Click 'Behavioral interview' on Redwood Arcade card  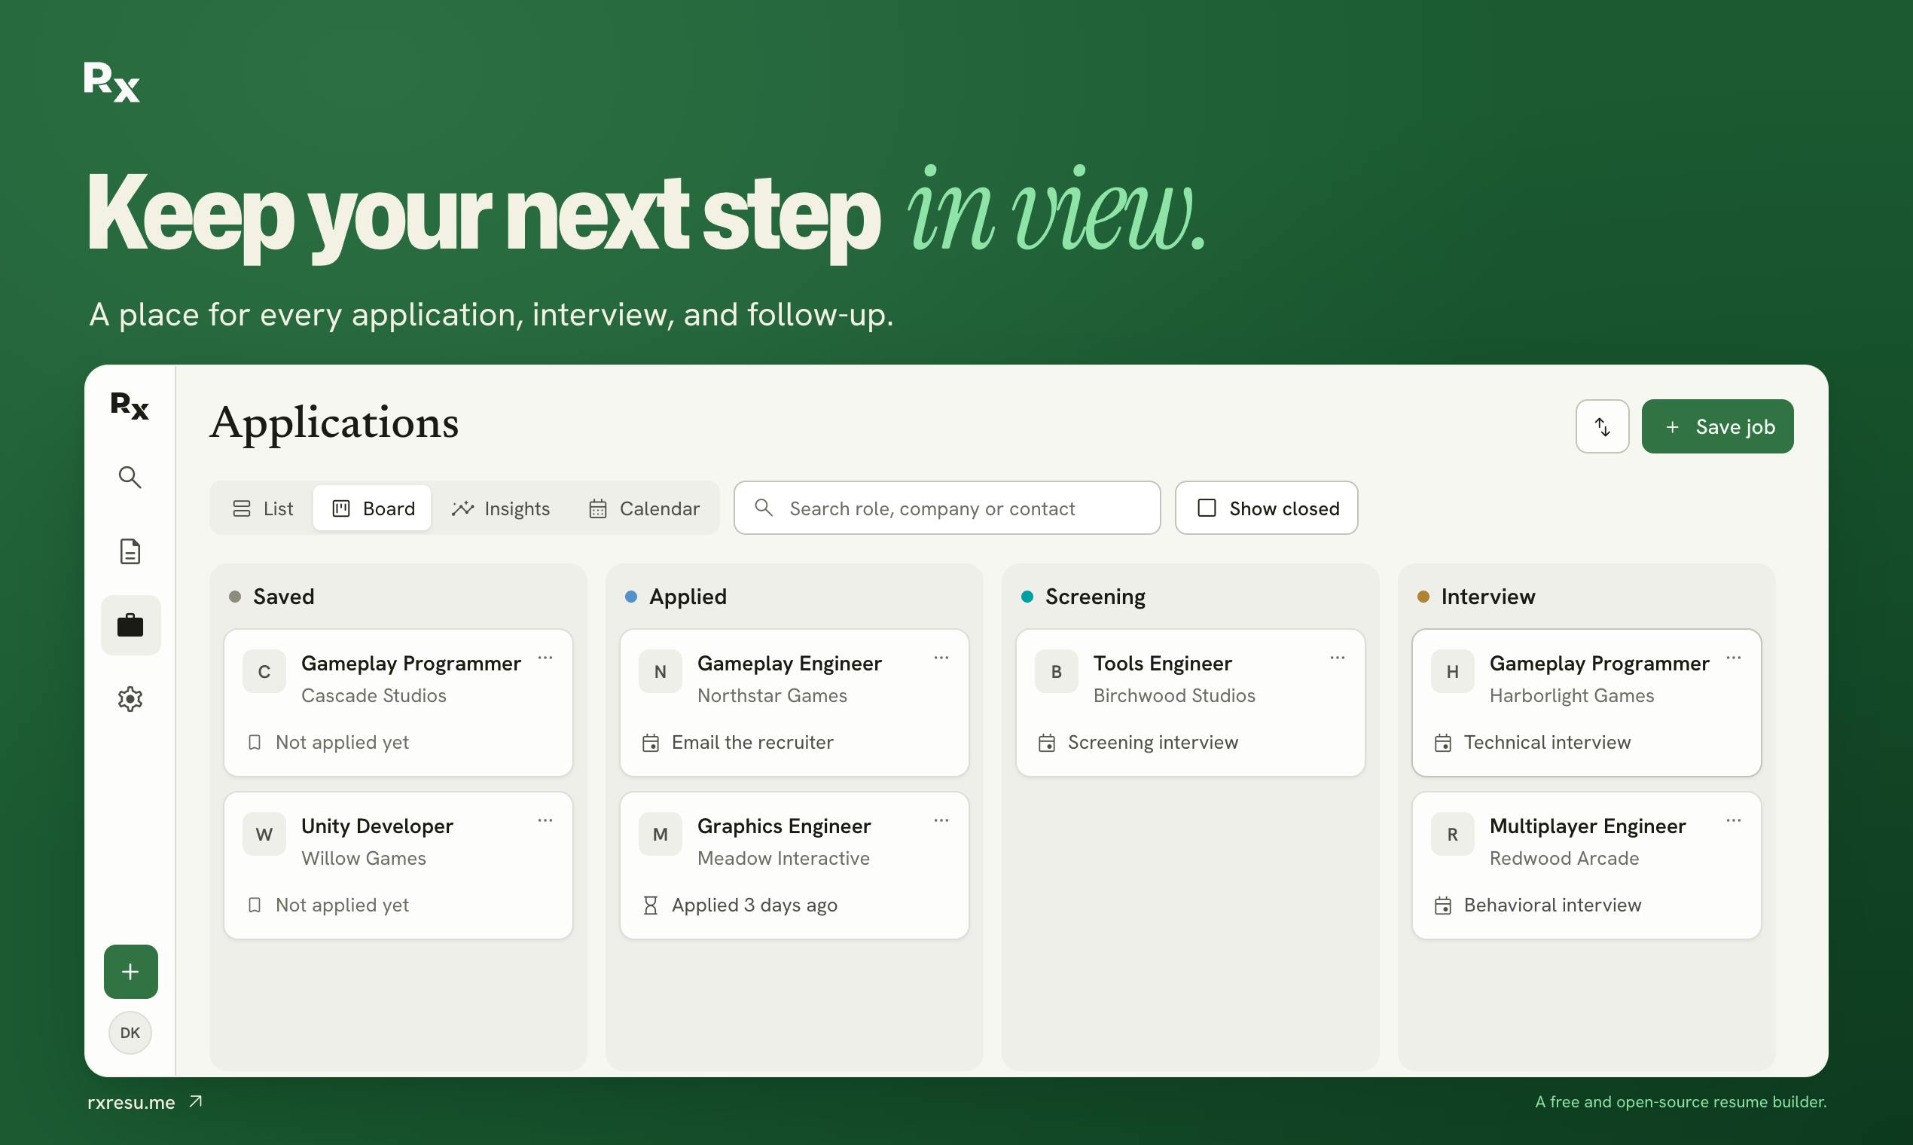1552,905
